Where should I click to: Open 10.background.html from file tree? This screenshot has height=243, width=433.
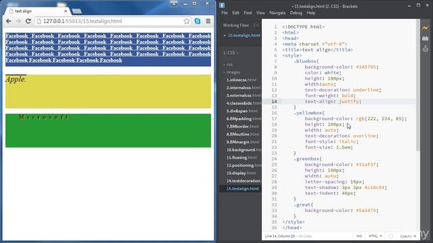[244, 150]
